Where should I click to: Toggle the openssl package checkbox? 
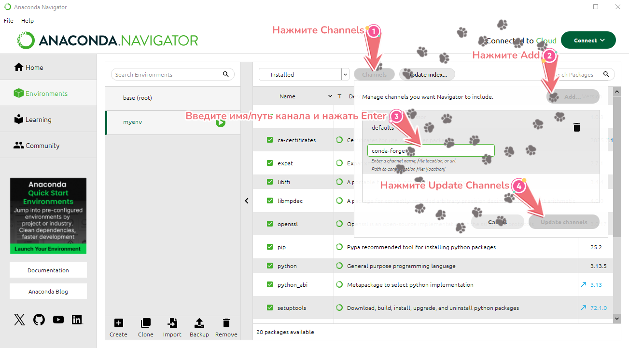tap(270, 224)
